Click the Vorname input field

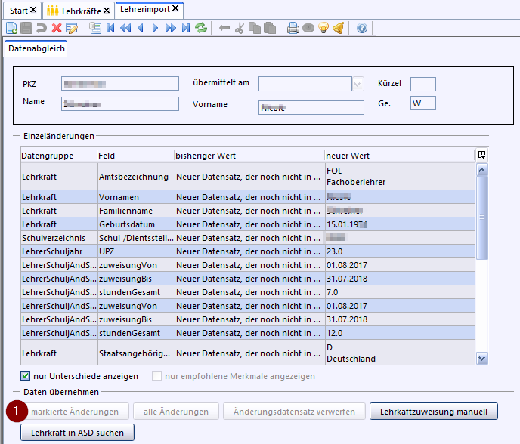(311, 108)
